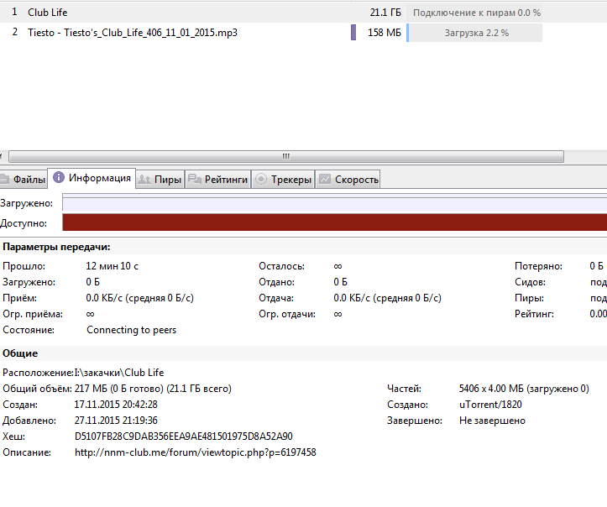Click the Огр. отдачи label
The height and width of the screenshot is (507, 607).
(x=287, y=314)
